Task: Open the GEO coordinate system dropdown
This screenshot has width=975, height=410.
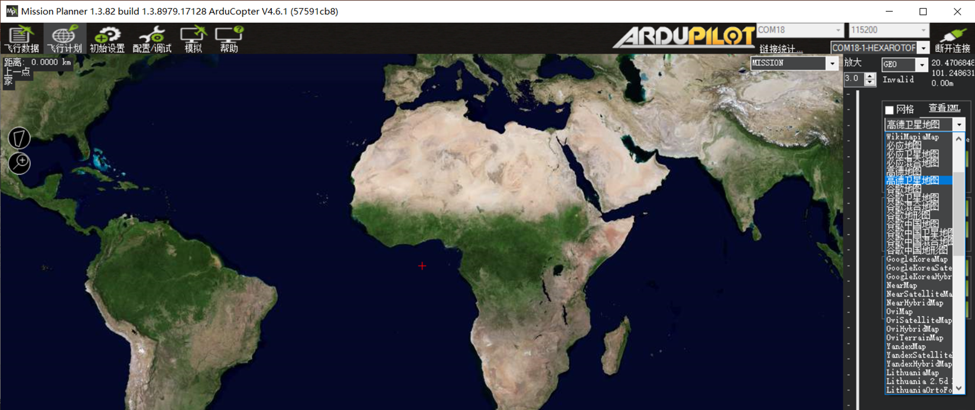Action: pos(921,64)
